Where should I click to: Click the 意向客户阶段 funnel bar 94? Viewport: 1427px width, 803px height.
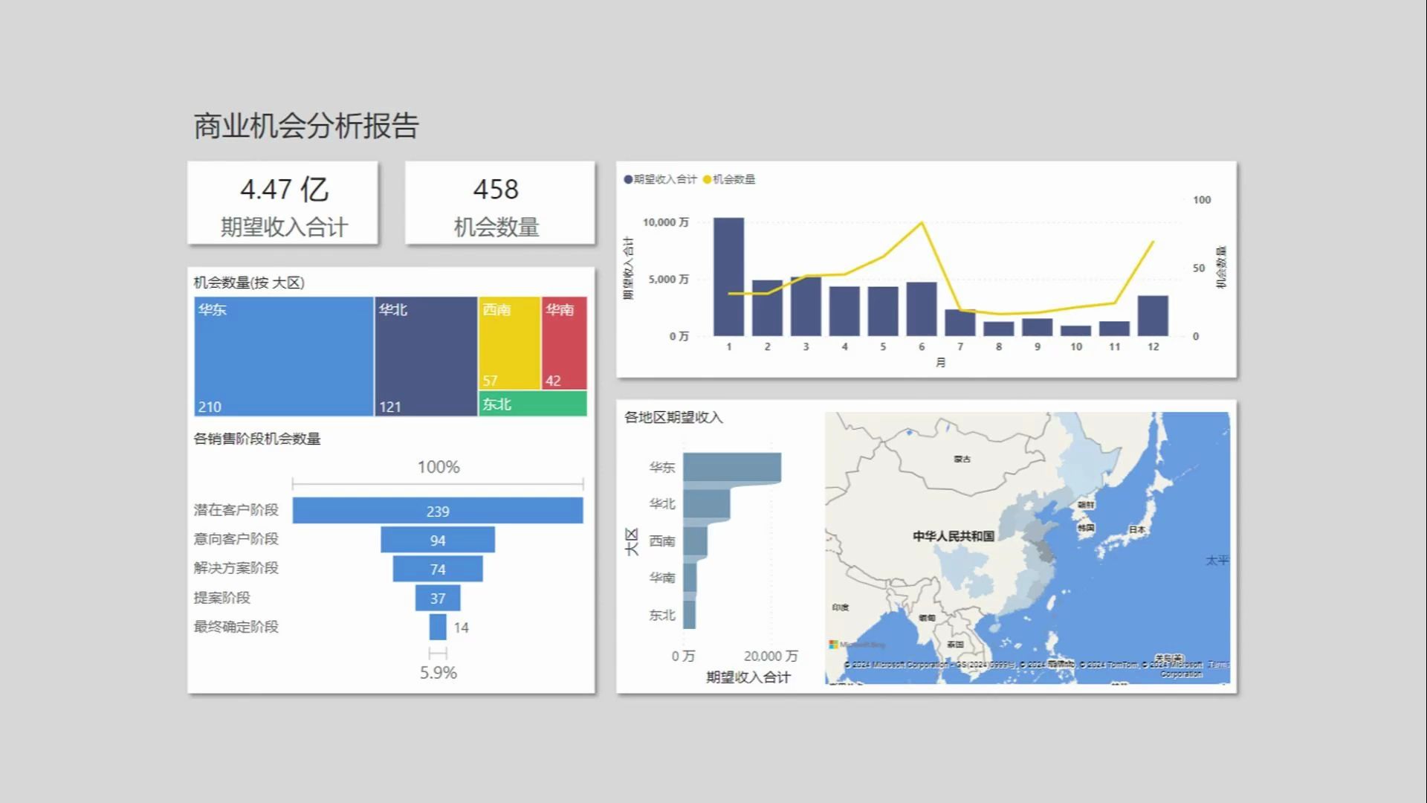(438, 540)
